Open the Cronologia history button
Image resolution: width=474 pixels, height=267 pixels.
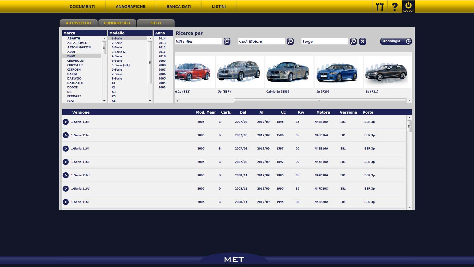click(x=396, y=41)
